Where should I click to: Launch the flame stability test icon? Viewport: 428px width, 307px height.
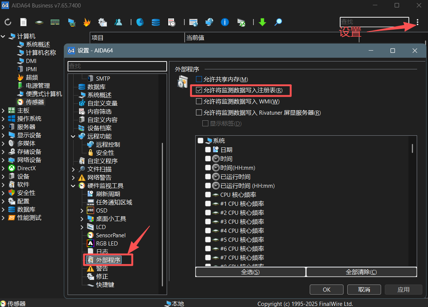tap(87, 22)
